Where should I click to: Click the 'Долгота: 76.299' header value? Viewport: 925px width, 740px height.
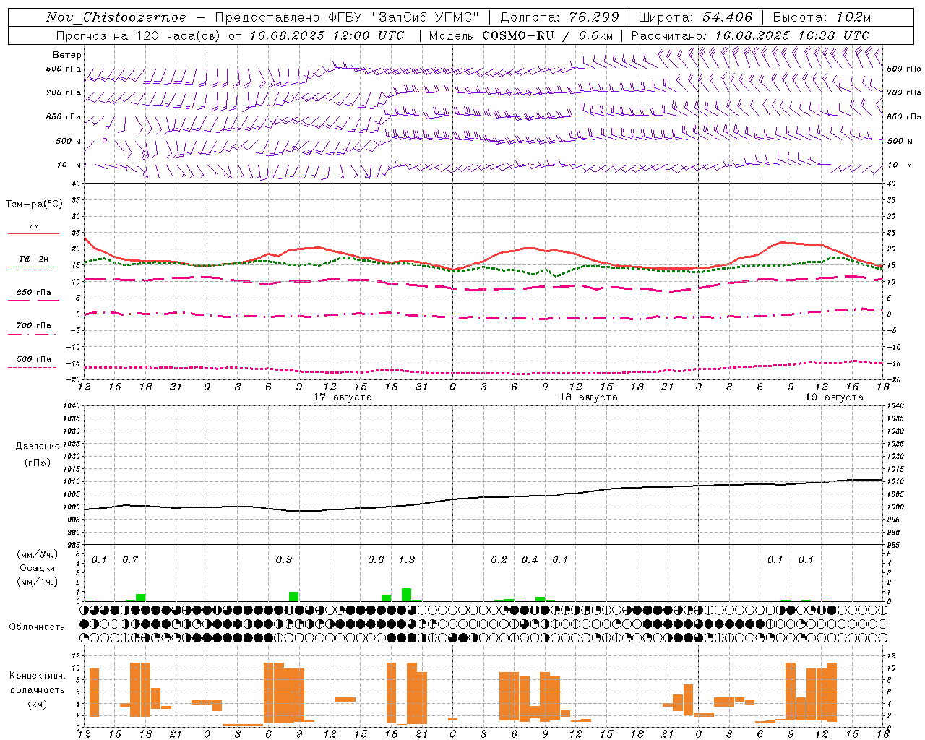click(x=559, y=17)
